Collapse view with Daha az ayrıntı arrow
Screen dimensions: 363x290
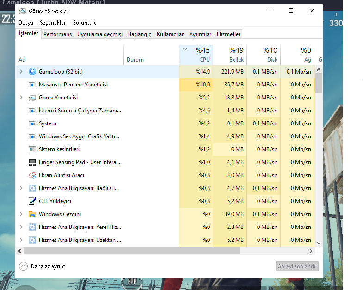coord(23,266)
